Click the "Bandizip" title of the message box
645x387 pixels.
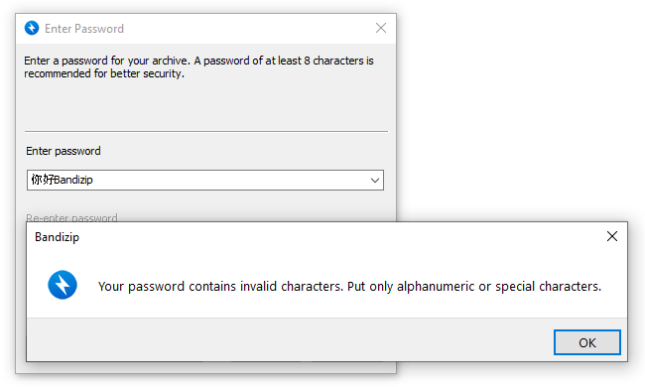[x=57, y=237]
